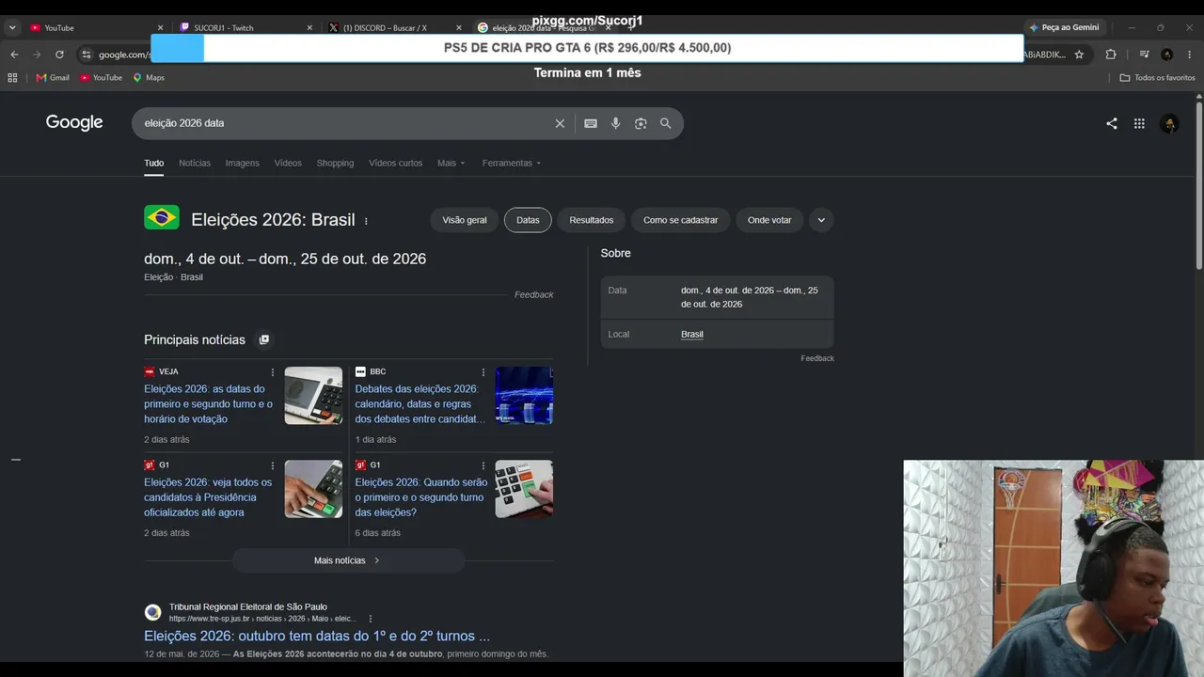This screenshot has width=1204, height=677.
Task: Open more options for the BBC article
Action: click(x=483, y=372)
